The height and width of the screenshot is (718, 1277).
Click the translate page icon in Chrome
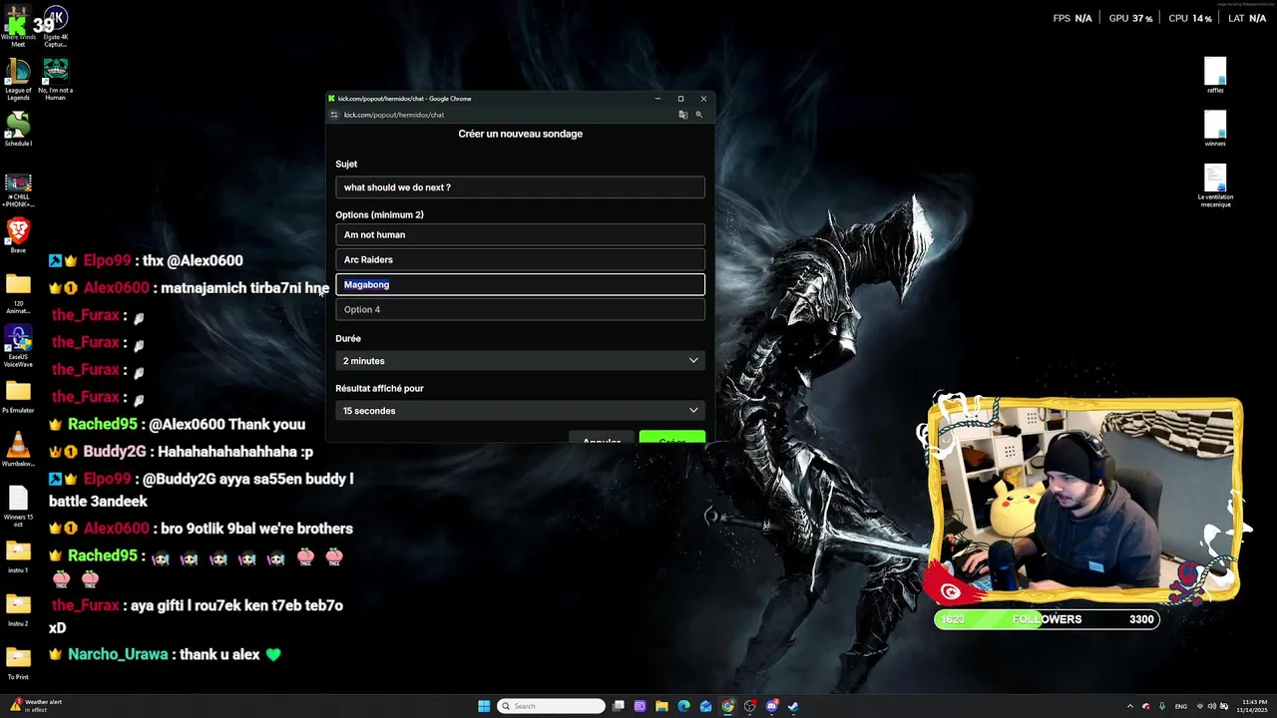click(x=683, y=115)
